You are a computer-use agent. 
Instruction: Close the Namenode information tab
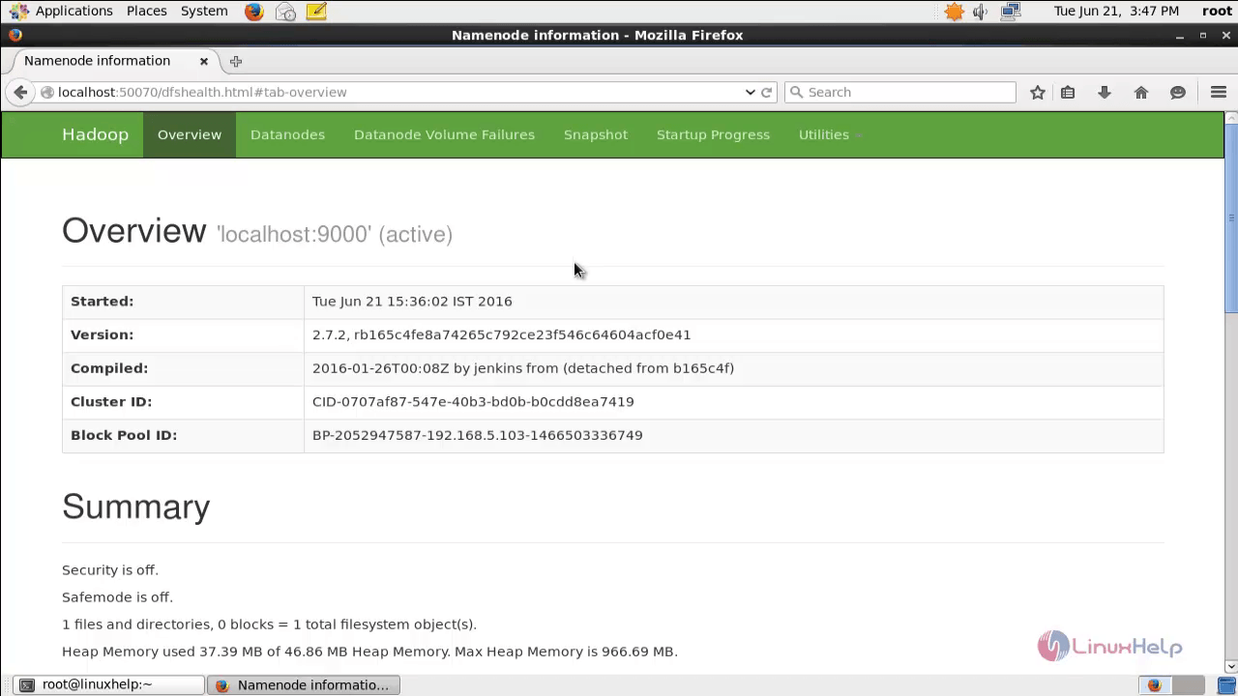coord(204,61)
